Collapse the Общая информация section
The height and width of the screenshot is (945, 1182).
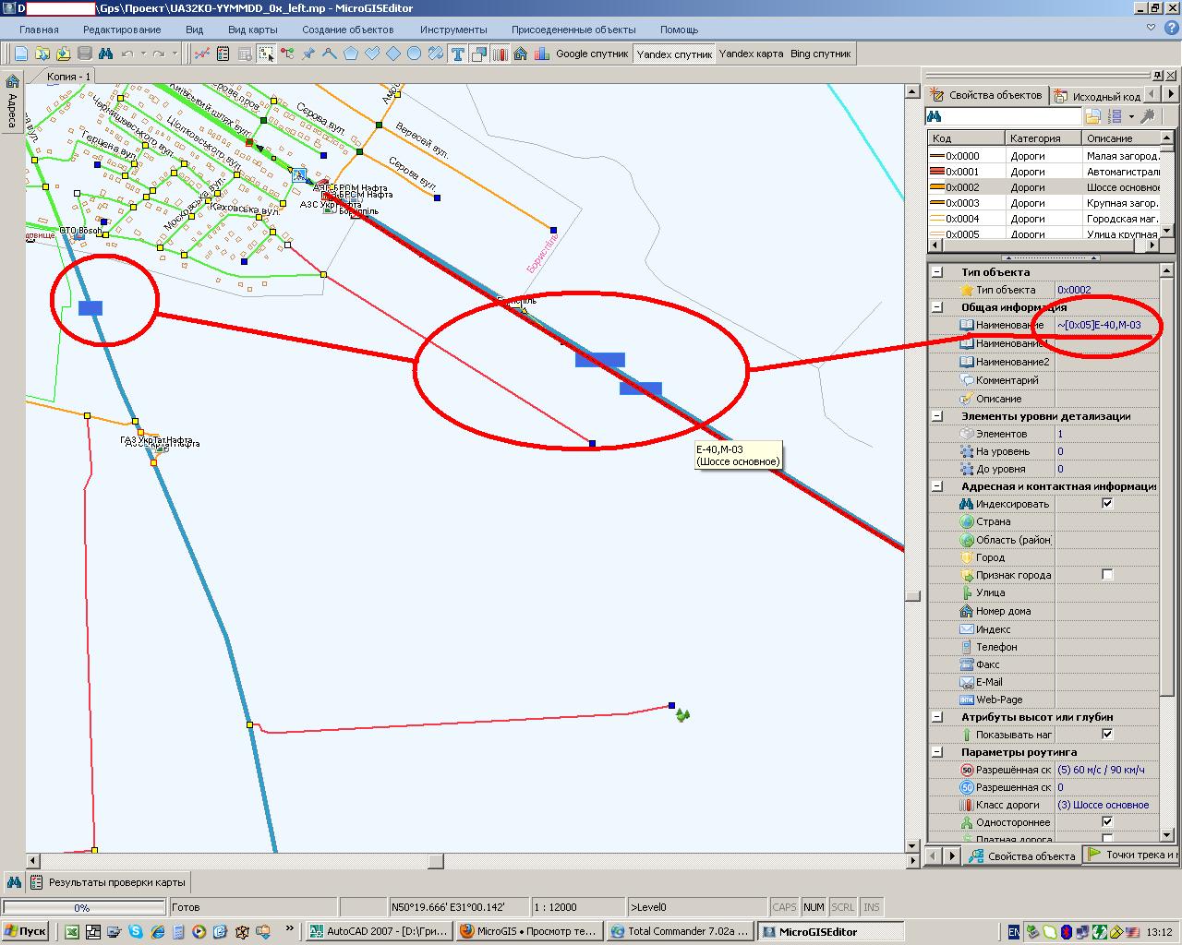(937, 307)
